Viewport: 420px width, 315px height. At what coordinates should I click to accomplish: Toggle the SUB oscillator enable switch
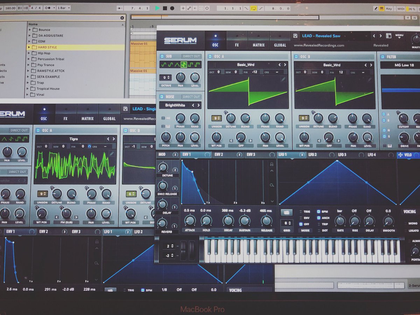coord(162,56)
